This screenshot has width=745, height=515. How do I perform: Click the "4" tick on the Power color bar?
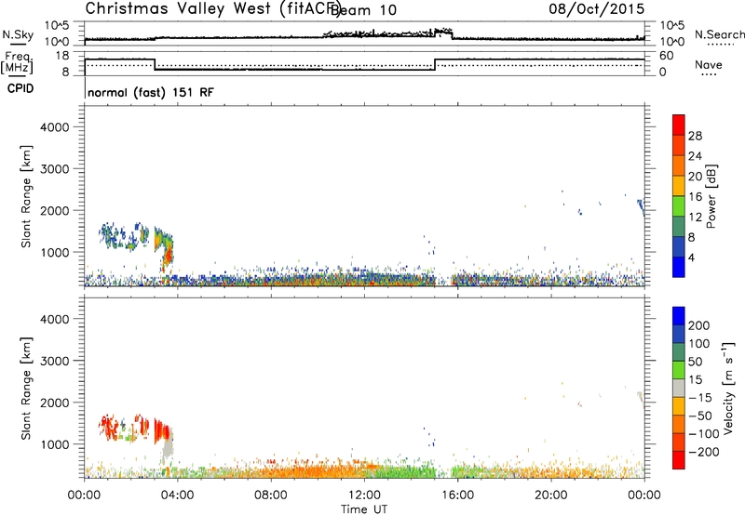tap(692, 258)
